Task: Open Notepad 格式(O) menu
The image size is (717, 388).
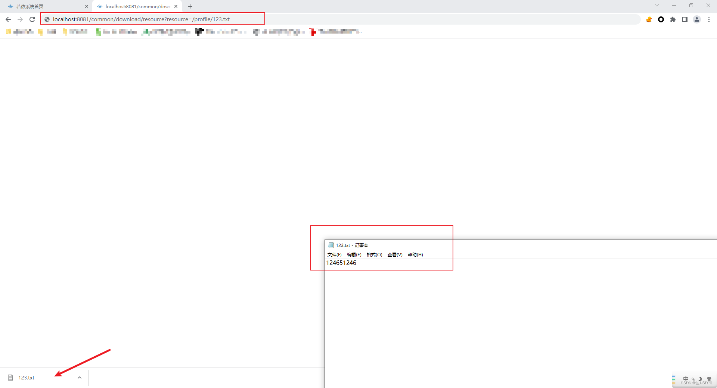Action: (375, 255)
